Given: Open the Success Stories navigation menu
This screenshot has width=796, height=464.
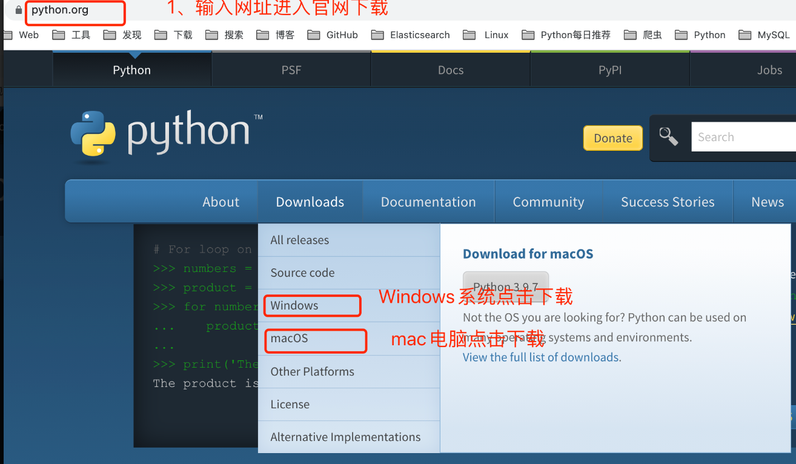Looking at the screenshot, I should pyautogui.click(x=668, y=202).
